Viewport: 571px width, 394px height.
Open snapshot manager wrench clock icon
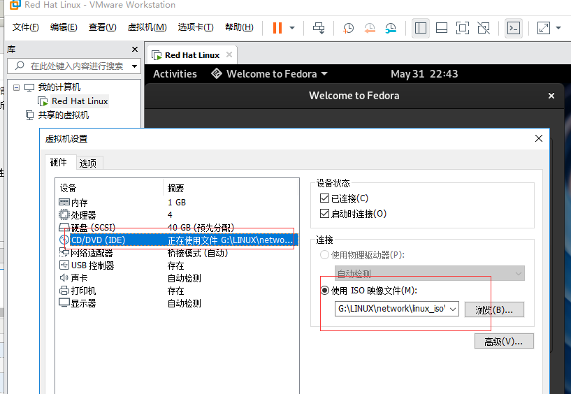coord(391,28)
